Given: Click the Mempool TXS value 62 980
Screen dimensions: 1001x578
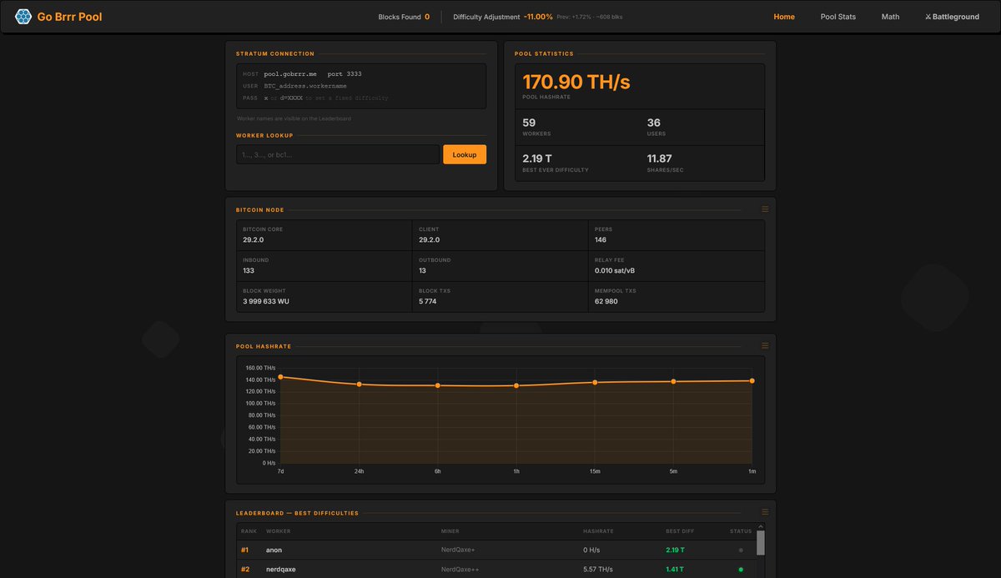Looking at the screenshot, I should click(x=606, y=302).
